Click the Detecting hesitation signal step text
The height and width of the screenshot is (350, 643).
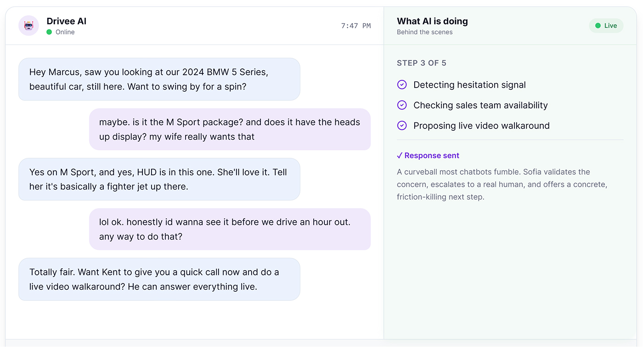click(x=469, y=85)
